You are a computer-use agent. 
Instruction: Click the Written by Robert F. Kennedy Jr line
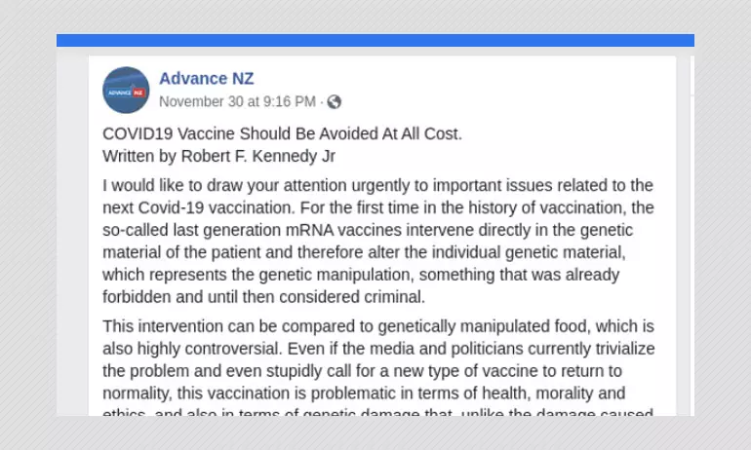click(219, 155)
